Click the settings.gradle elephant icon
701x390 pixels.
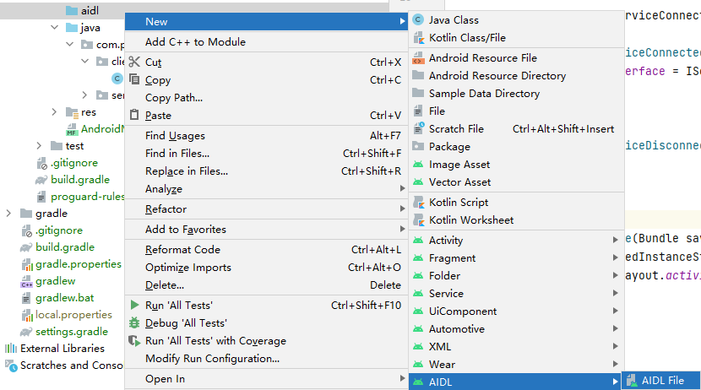(x=26, y=332)
